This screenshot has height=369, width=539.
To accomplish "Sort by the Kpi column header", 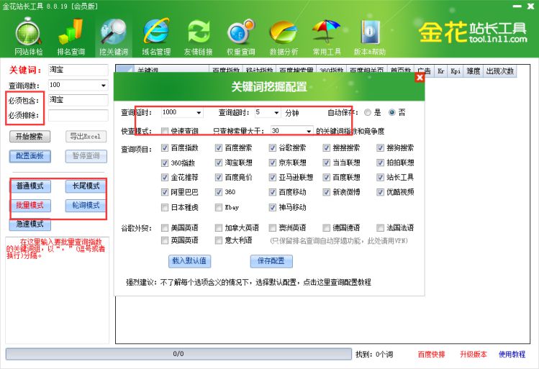I will pyautogui.click(x=456, y=71).
